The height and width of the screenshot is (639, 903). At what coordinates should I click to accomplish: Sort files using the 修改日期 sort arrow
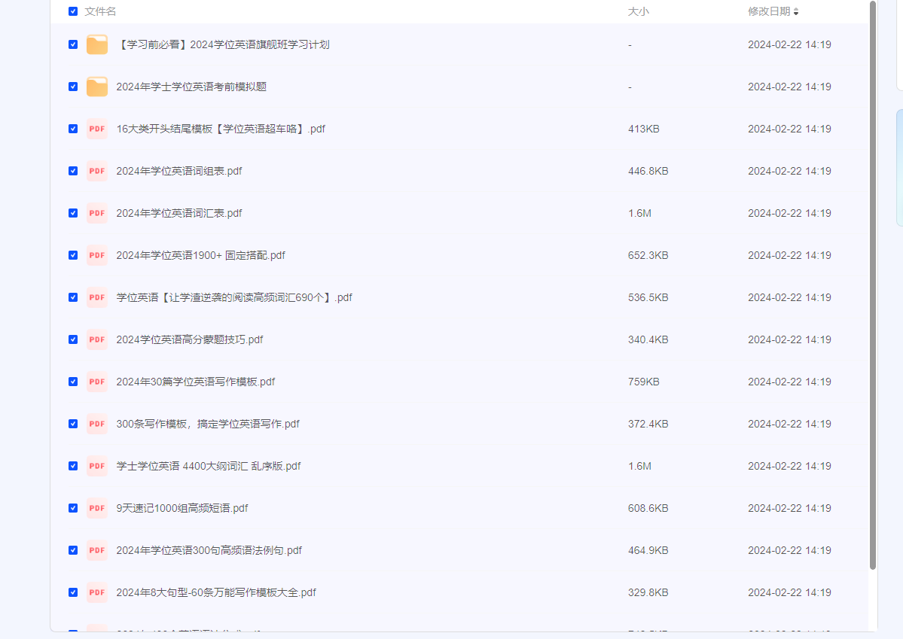tap(796, 11)
